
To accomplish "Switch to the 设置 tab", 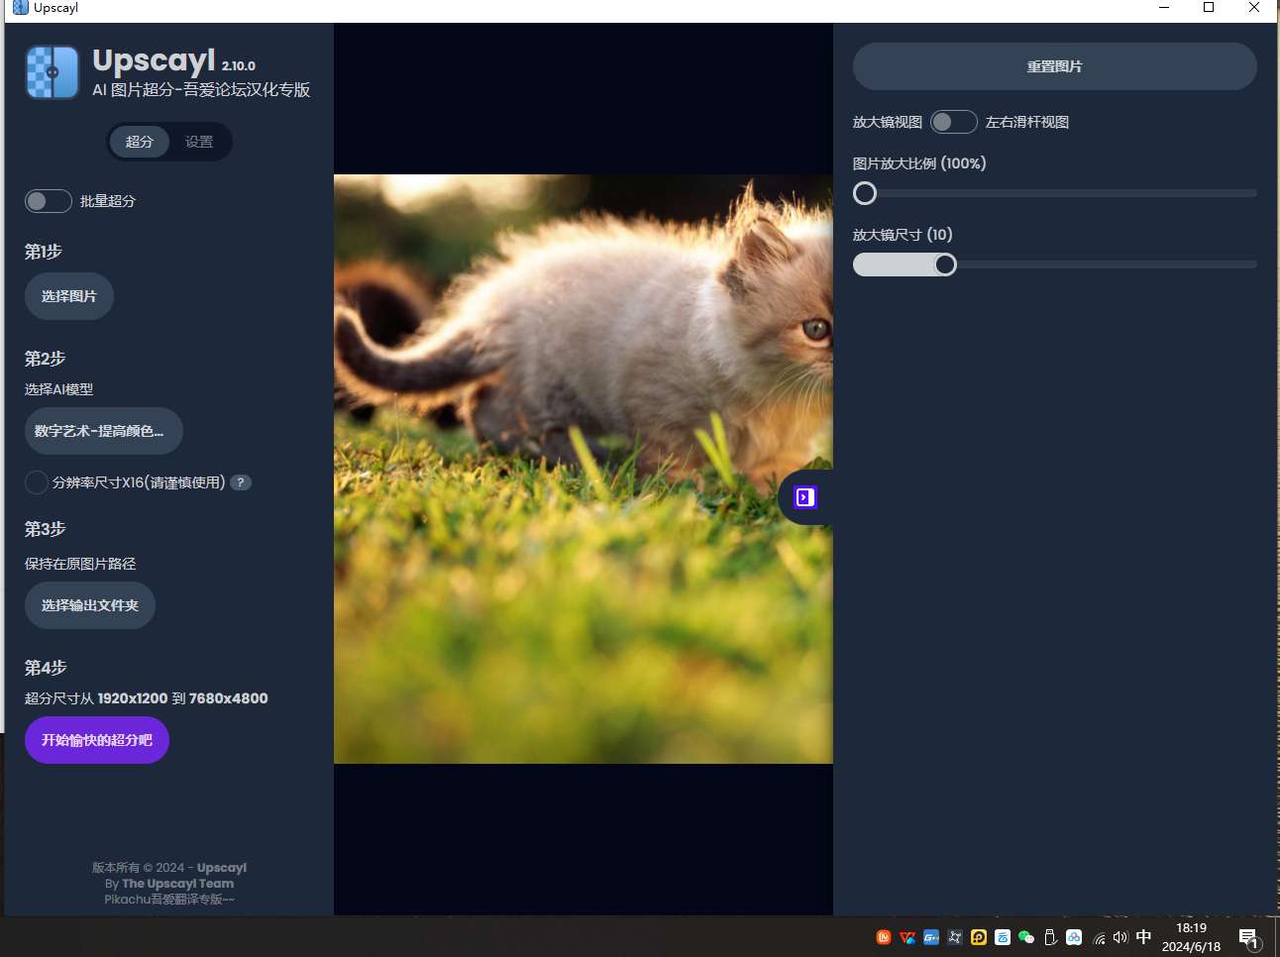I will [x=199, y=142].
